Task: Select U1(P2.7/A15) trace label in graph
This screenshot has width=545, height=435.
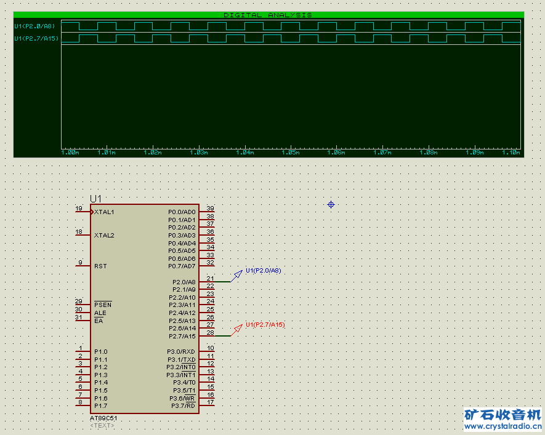Action: (x=36, y=39)
